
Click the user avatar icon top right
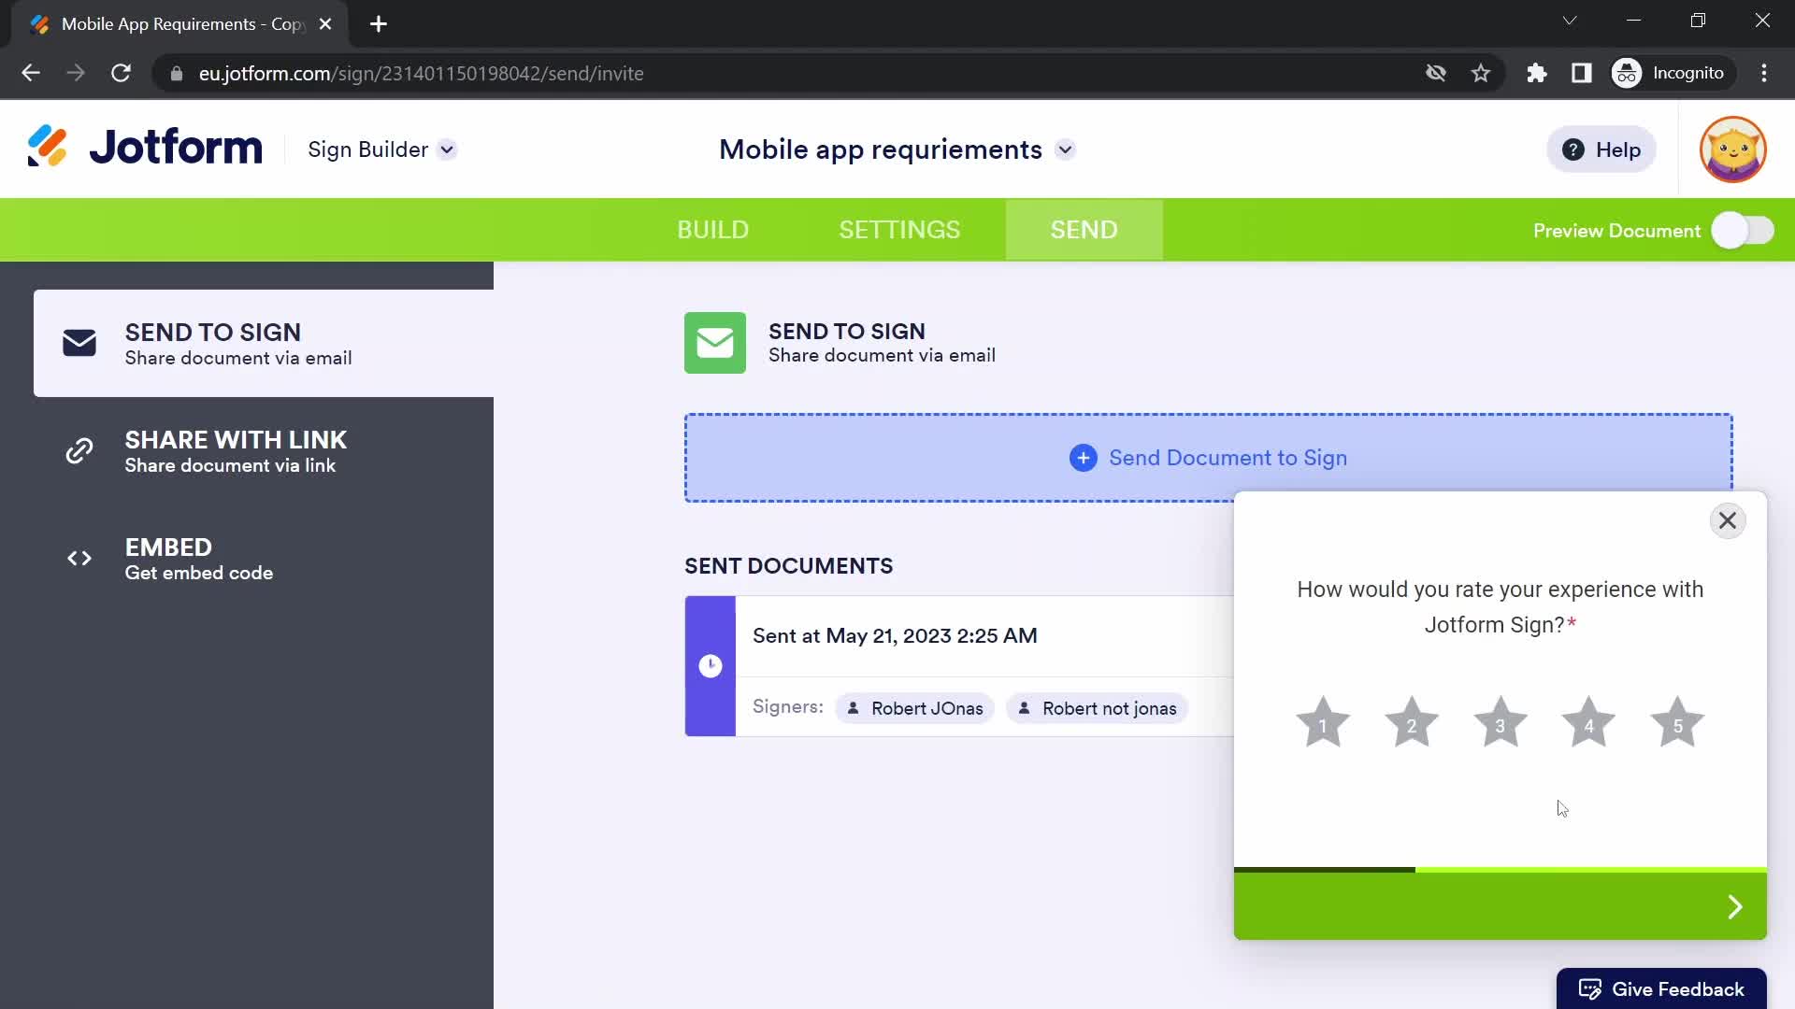pos(1733,150)
